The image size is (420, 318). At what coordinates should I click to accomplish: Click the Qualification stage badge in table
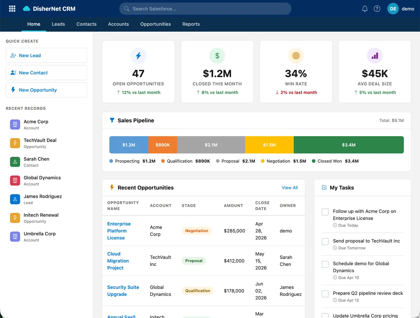198,291
